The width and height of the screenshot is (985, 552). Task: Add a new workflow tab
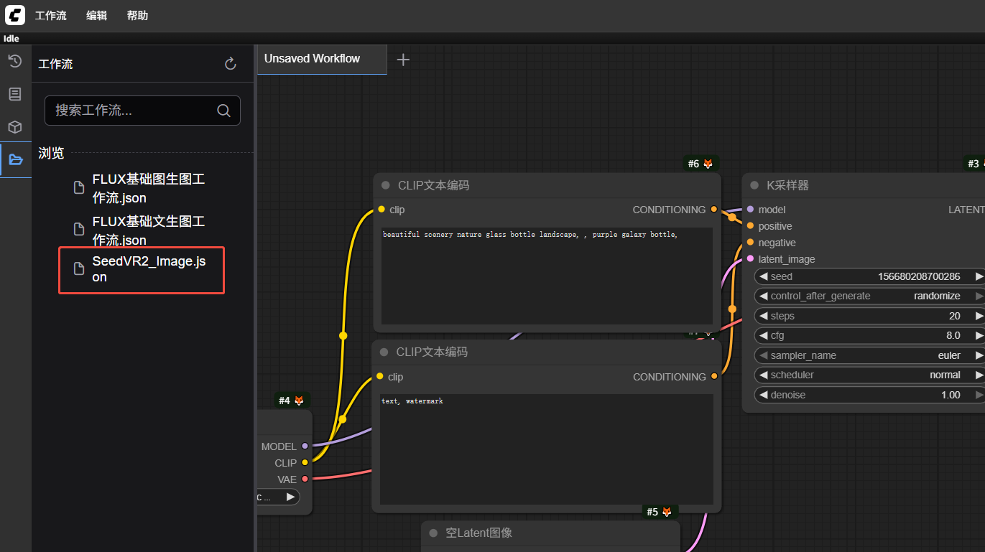[403, 60]
